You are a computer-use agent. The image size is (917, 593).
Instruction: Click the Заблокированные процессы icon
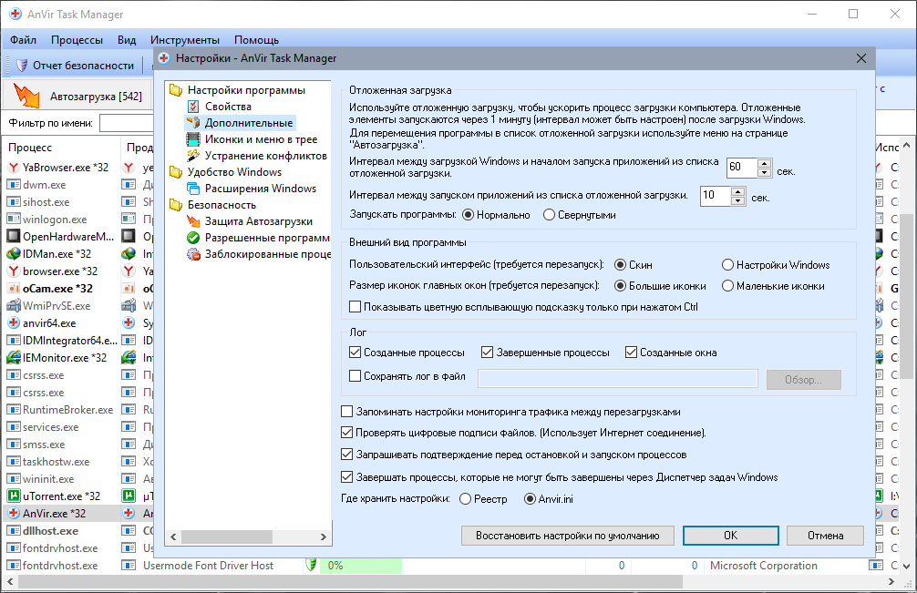tap(193, 254)
